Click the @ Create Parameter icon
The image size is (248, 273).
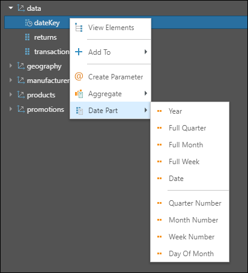[79, 76]
